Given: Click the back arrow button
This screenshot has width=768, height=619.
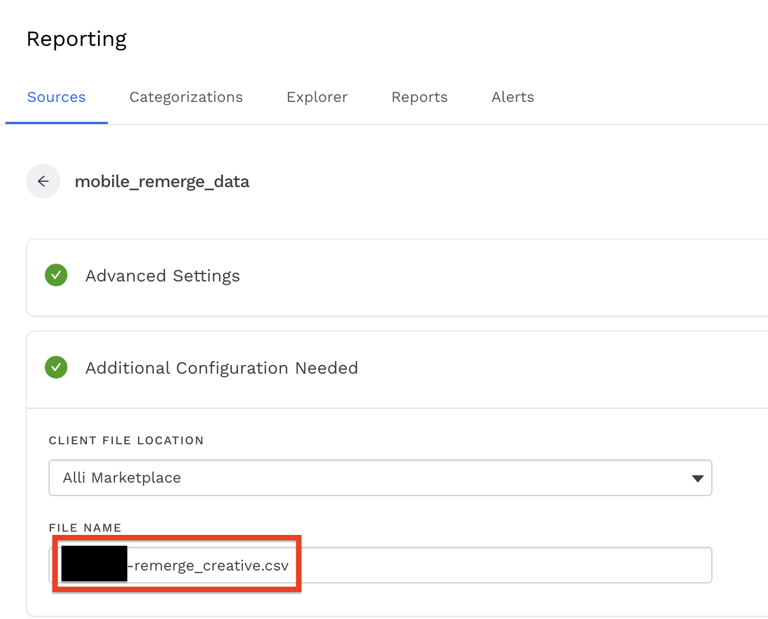Looking at the screenshot, I should 43,181.
